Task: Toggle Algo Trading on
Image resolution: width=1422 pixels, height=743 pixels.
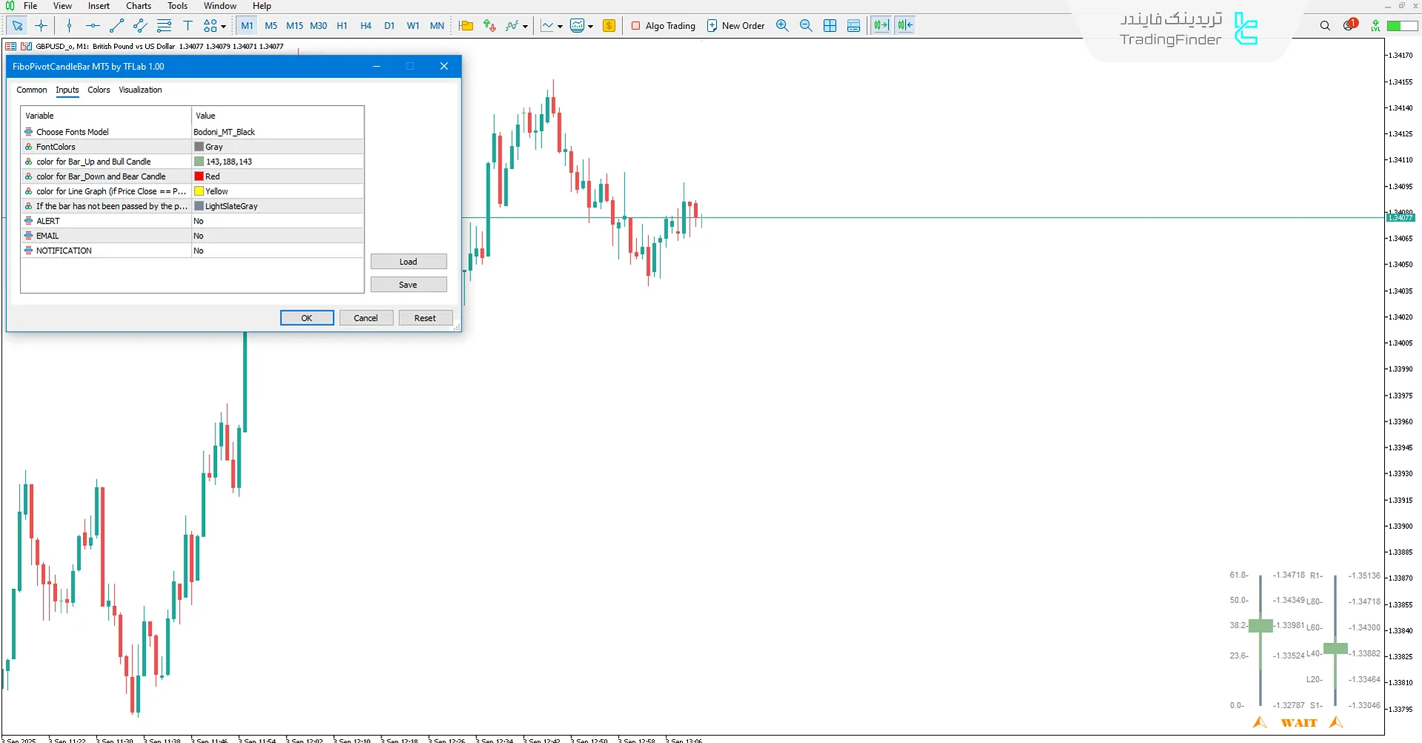Action: click(663, 25)
